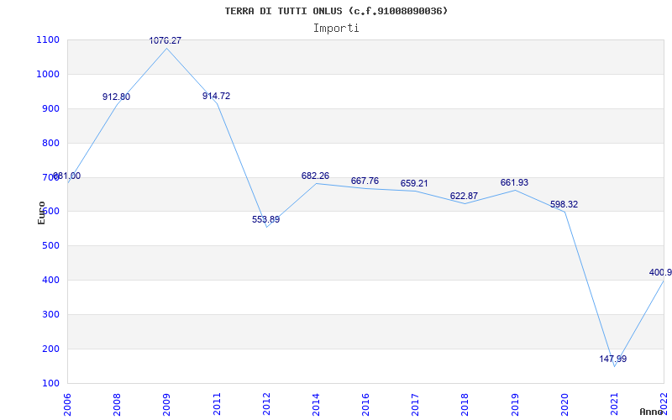This screenshot has width=672, height=420.
Task: Click the 800 y-axis tick label
Action: pyautogui.click(x=50, y=143)
